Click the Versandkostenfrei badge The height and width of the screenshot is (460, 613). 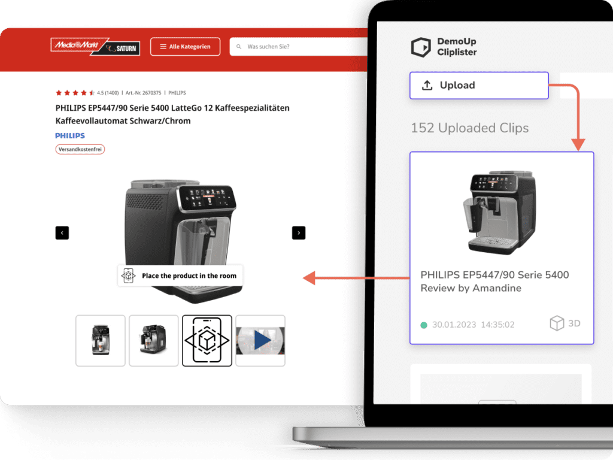click(80, 149)
